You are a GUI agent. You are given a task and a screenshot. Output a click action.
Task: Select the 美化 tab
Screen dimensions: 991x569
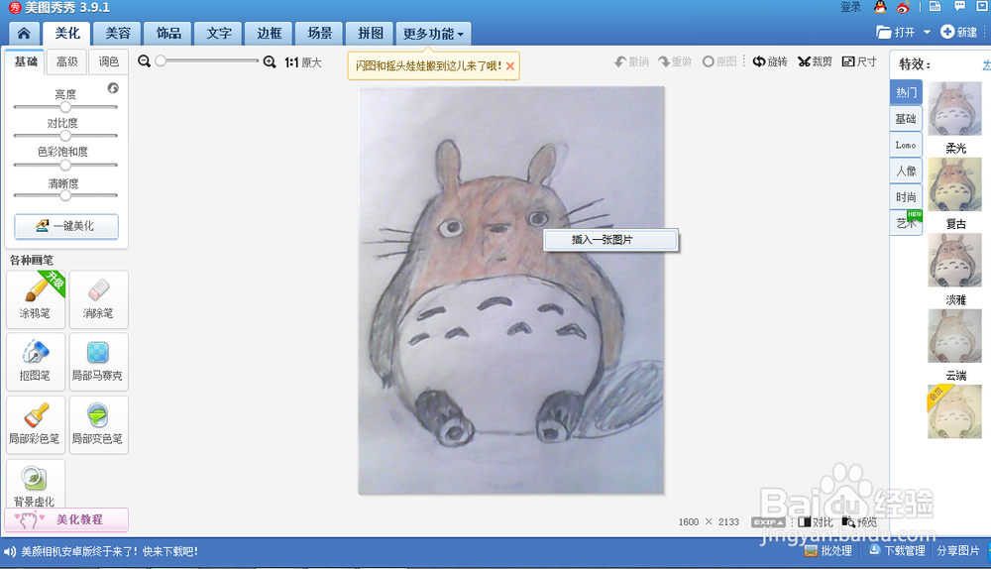[x=67, y=34]
